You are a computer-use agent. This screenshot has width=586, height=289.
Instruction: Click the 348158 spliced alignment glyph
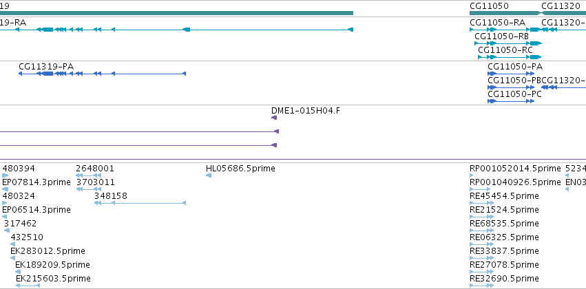point(140,203)
